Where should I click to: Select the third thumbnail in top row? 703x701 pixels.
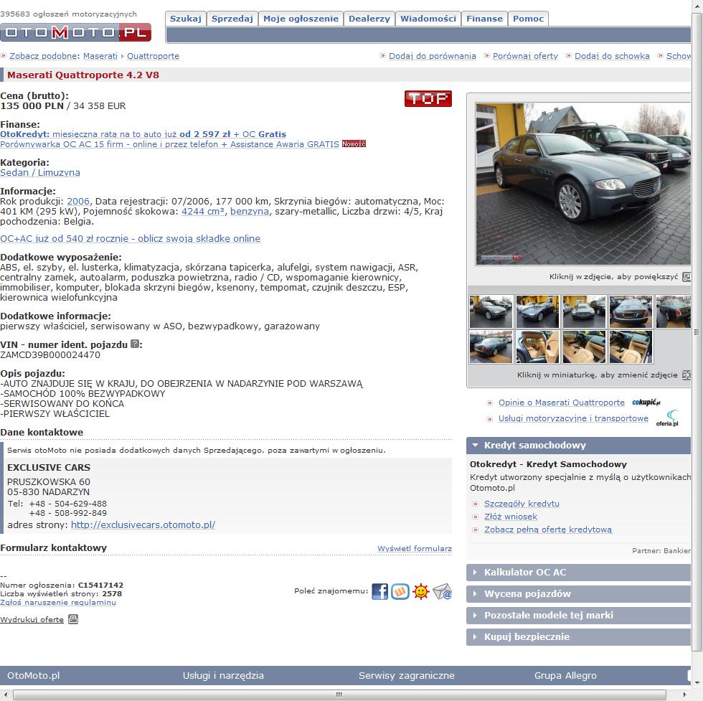(584, 311)
